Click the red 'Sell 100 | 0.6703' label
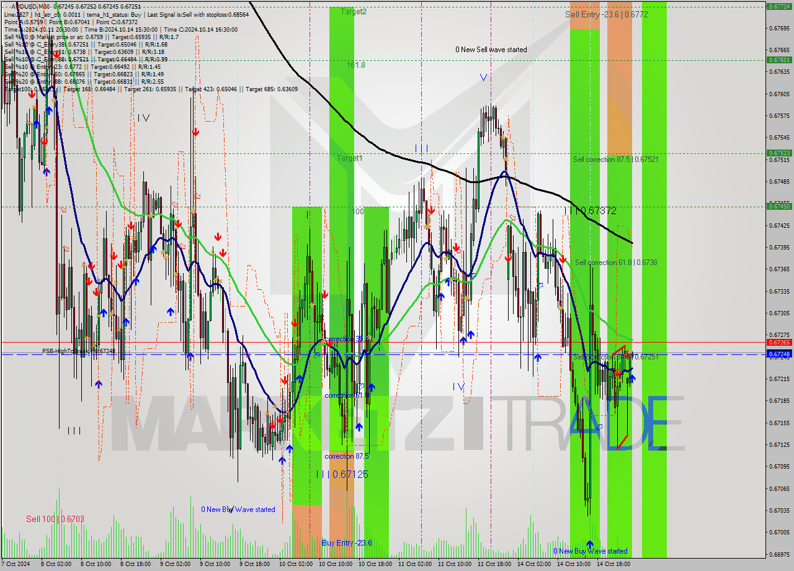Viewport: 794px width, 571px height. pyautogui.click(x=55, y=519)
